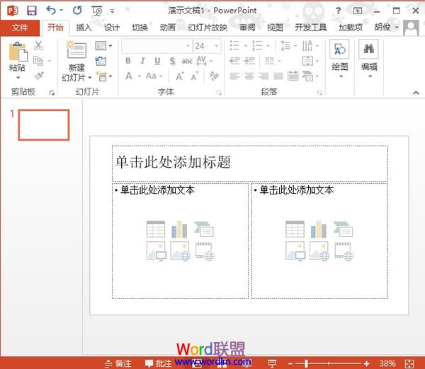Clear all text formatting
Image resolution: width=425 pixels, height=369 pixels.
pos(215,76)
